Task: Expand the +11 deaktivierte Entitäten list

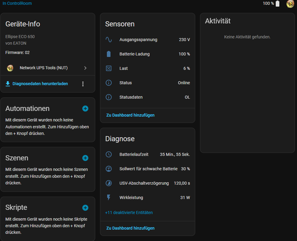Action: pyautogui.click(x=129, y=213)
